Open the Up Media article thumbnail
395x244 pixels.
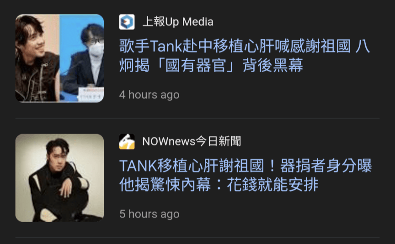click(x=59, y=58)
